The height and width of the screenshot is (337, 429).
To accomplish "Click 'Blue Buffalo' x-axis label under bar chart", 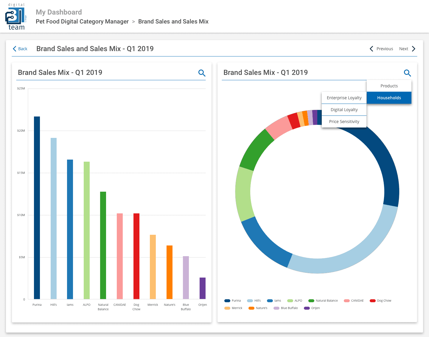I will click(x=186, y=307).
